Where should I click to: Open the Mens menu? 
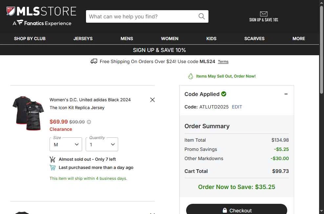127,38
